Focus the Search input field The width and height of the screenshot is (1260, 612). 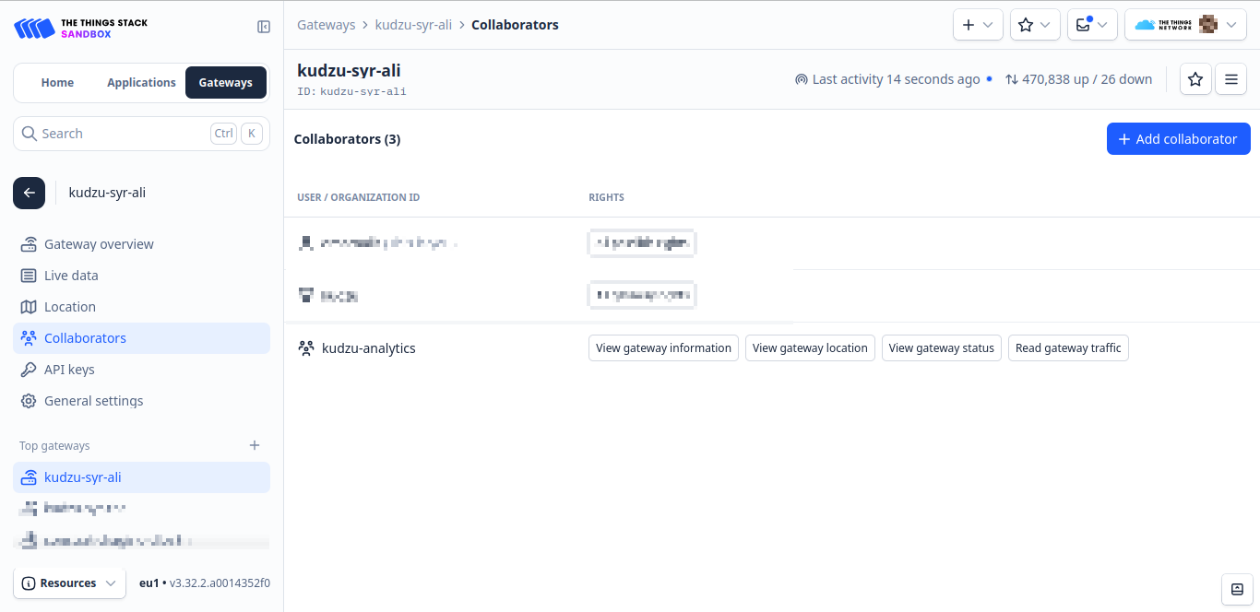141,134
